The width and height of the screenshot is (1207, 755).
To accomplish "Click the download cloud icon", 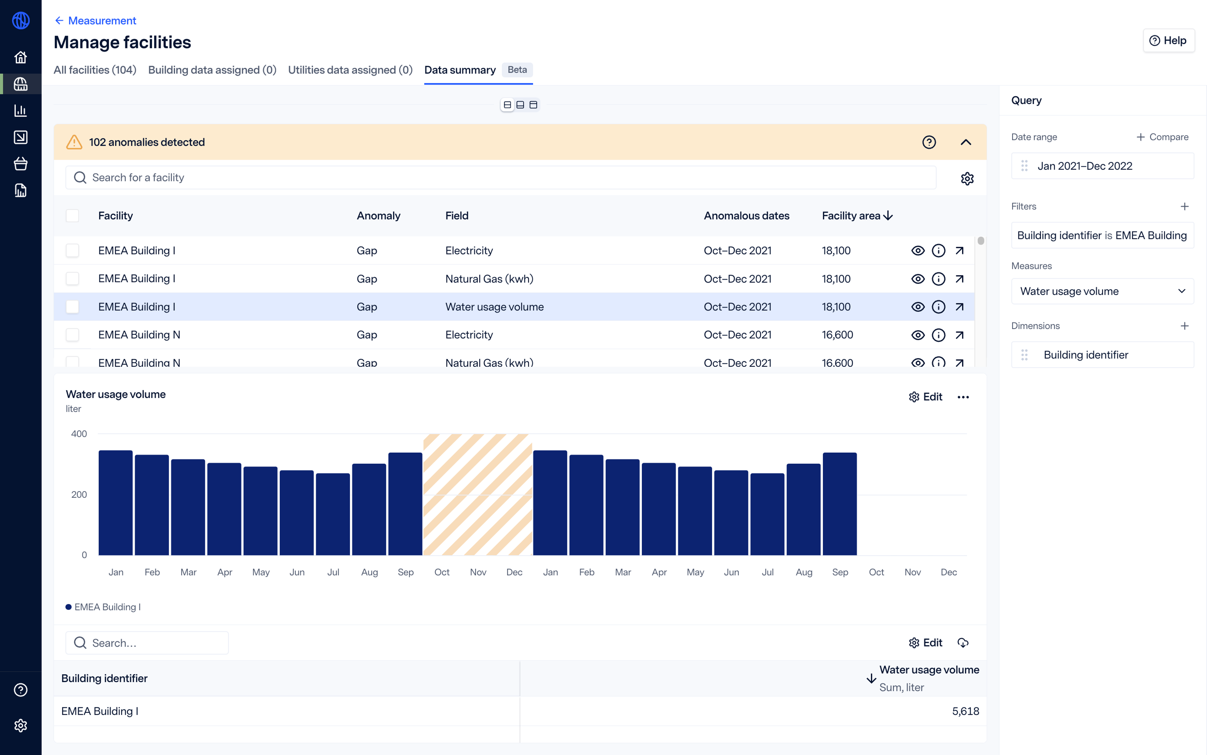I will point(963,643).
